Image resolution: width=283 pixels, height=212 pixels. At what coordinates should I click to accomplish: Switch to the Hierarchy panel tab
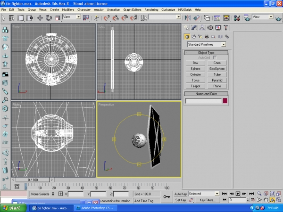pos(202,28)
